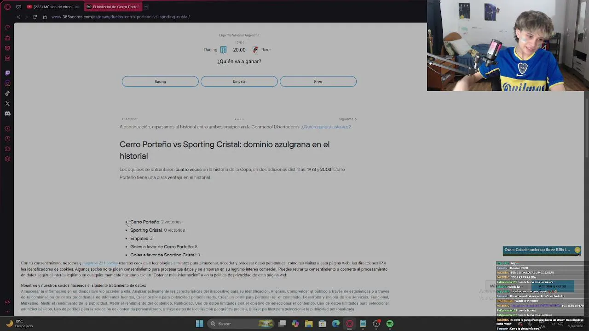Open the Opera GX main menu logo
Viewport: 589px width, 331px height.
pos(7,7)
